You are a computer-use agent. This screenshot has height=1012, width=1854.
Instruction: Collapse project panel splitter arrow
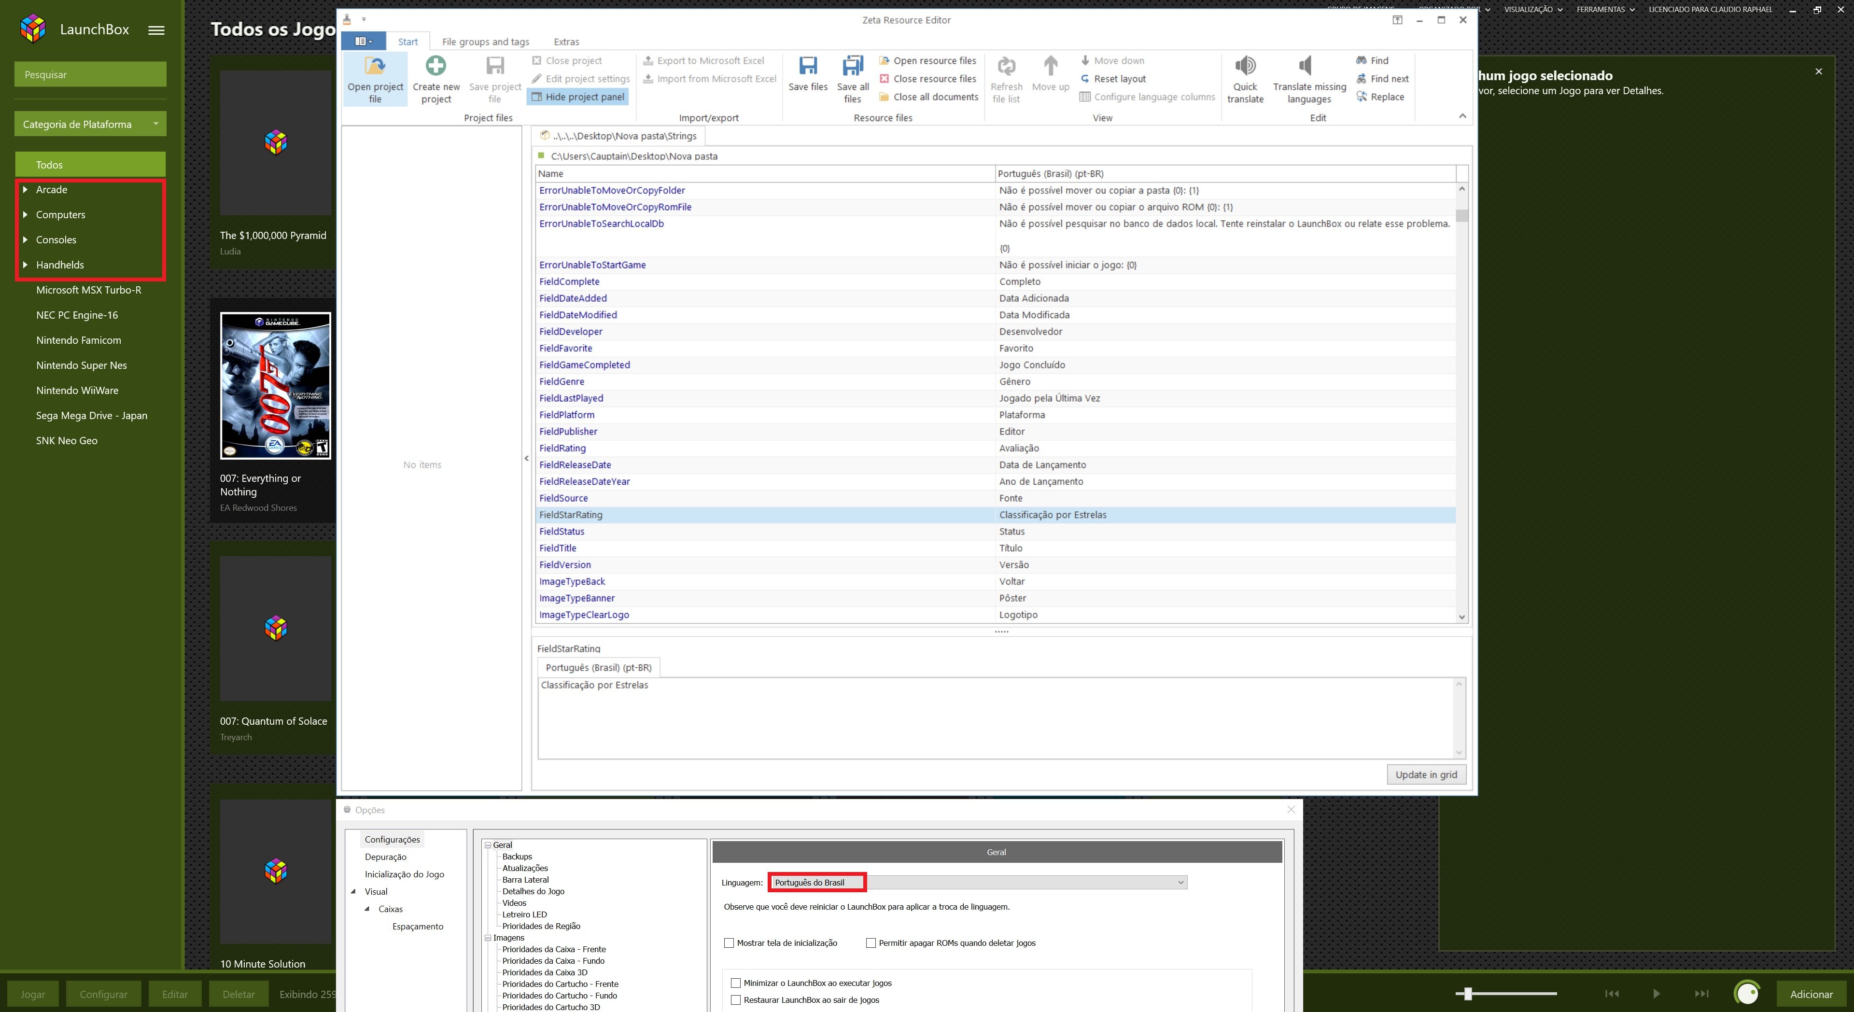tap(526, 458)
